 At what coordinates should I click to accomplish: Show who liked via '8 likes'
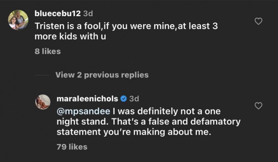47,51
